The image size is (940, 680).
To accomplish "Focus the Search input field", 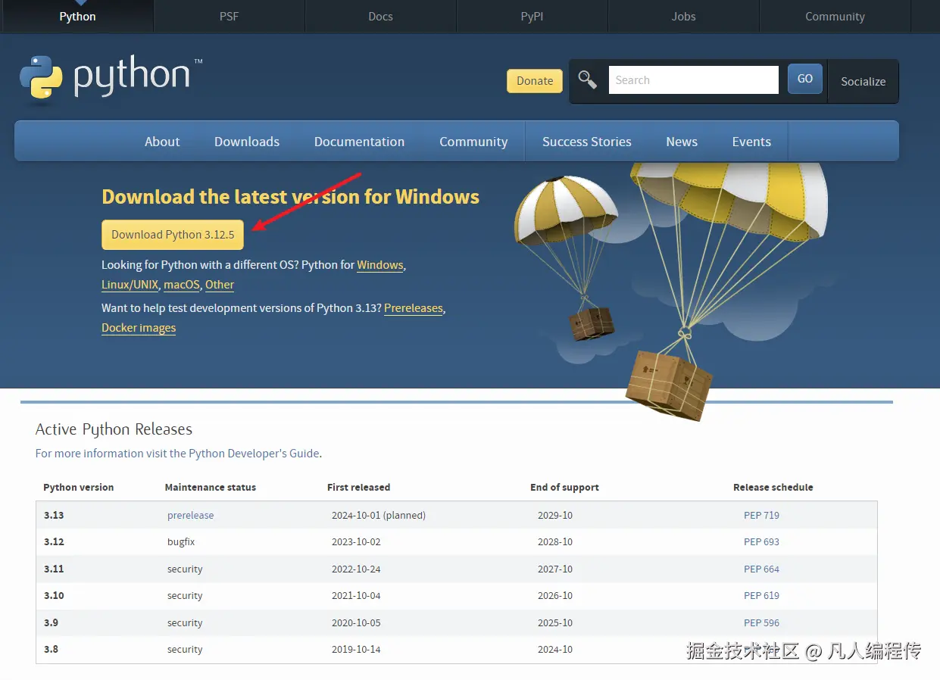I will coord(693,80).
